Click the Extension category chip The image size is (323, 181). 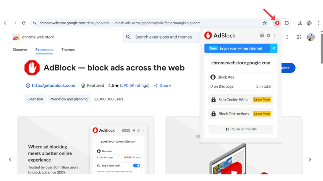pyautogui.click(x=35, y=99)
